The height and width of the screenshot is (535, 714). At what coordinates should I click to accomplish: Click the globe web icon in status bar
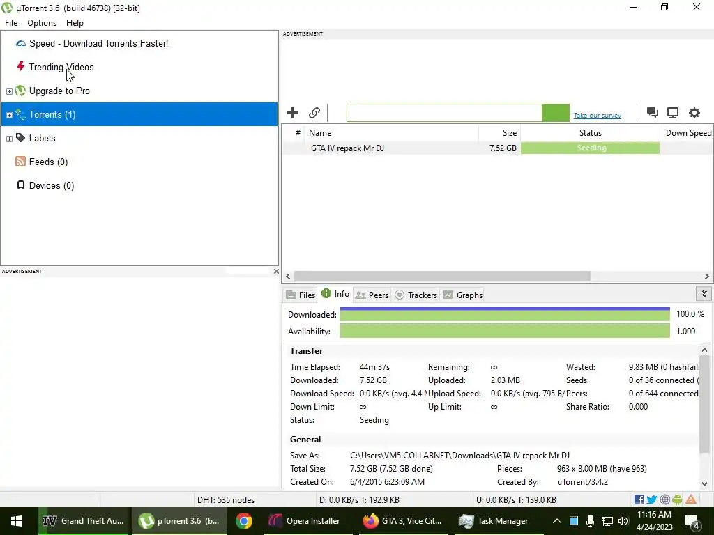coord(664,499)
